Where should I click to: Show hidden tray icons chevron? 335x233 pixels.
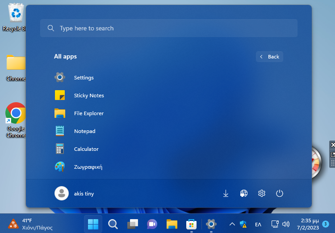pos(232,224)
